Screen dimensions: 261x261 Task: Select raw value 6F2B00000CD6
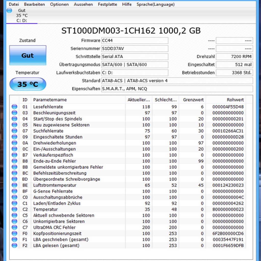(x=228, y=233)
